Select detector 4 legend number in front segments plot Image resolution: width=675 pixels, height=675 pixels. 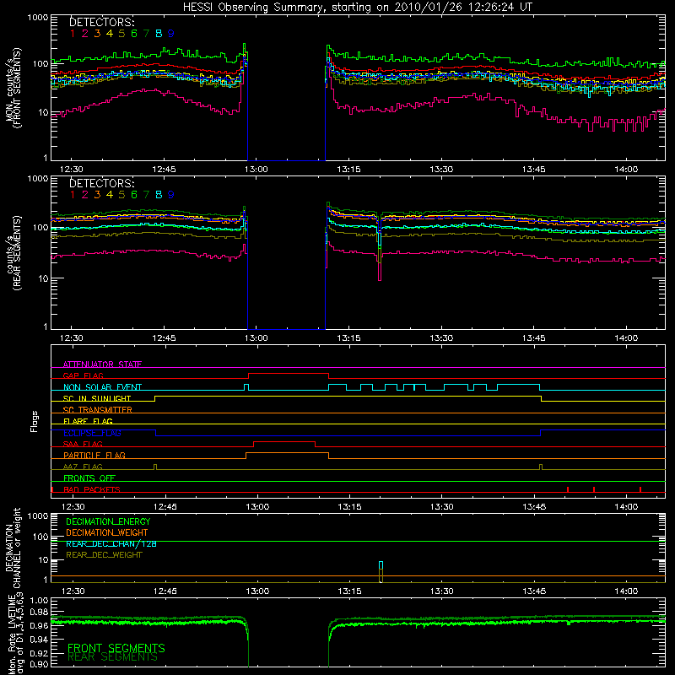pos(110,34)
